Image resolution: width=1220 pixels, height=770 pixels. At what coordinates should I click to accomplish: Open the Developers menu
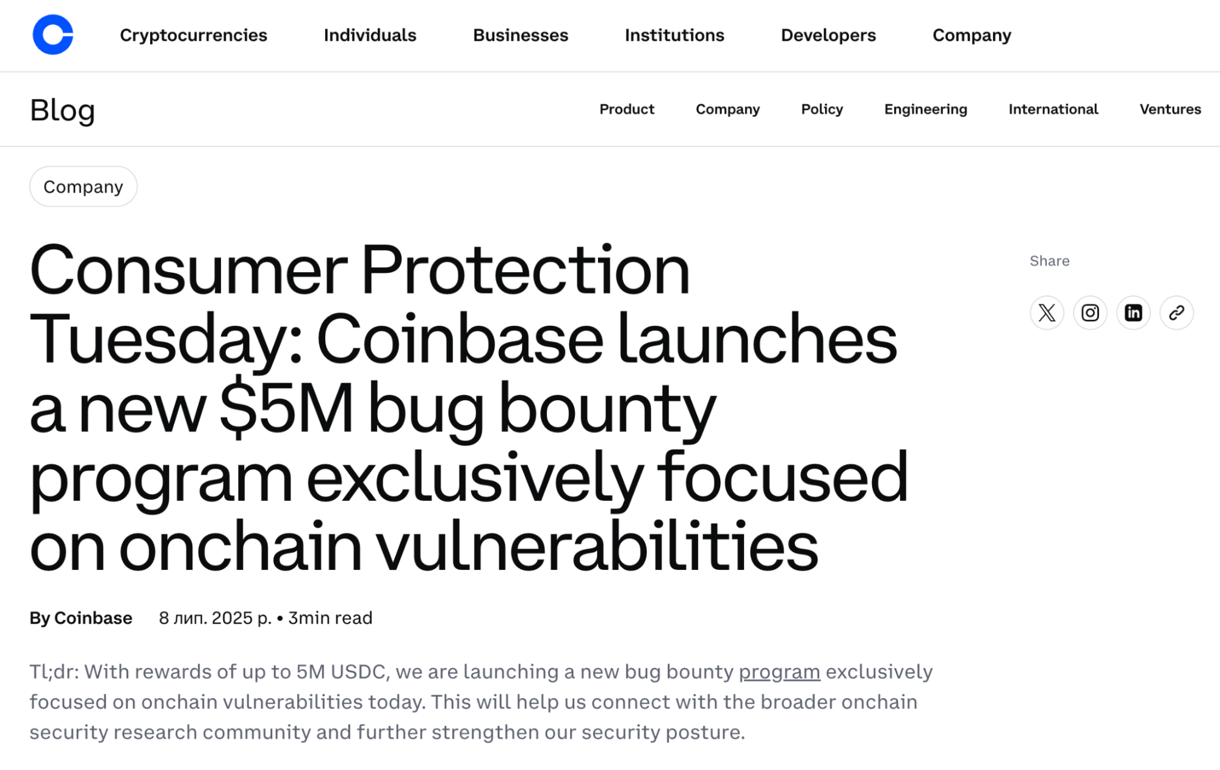click(x=828, y=35)
